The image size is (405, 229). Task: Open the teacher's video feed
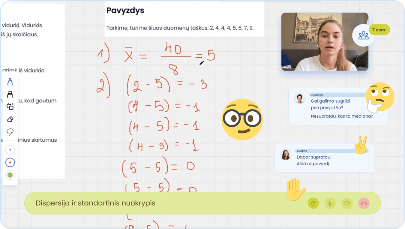coord(325,42)
